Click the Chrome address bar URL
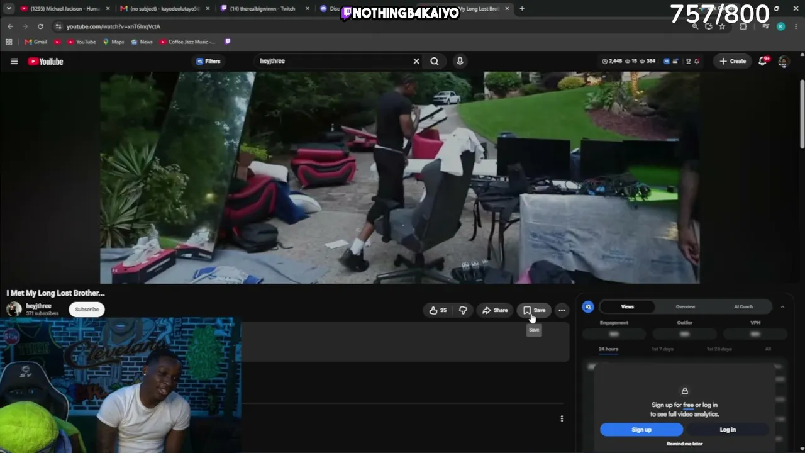This screenshot has height=453, width=805. (x=113, y=26)
